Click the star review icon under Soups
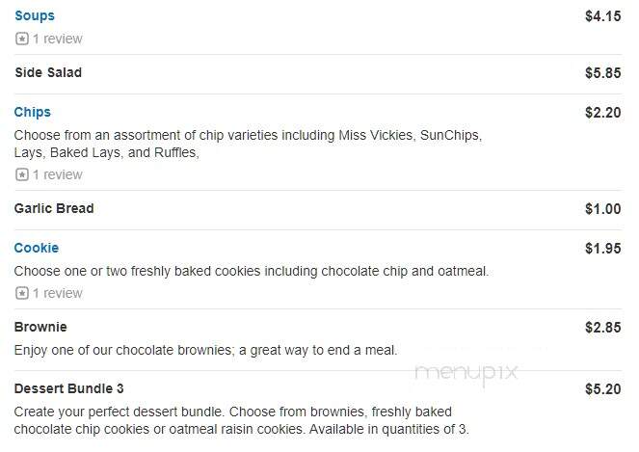The width and height of the screenshot is (639, 452). coord(22,39)
